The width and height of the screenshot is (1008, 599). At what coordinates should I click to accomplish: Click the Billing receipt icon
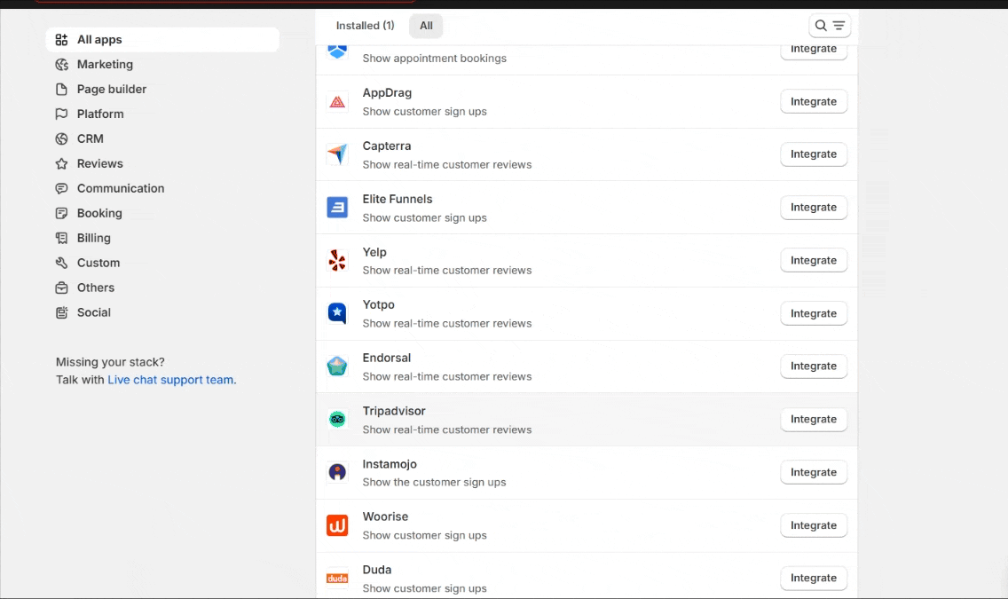coord(62,238)
